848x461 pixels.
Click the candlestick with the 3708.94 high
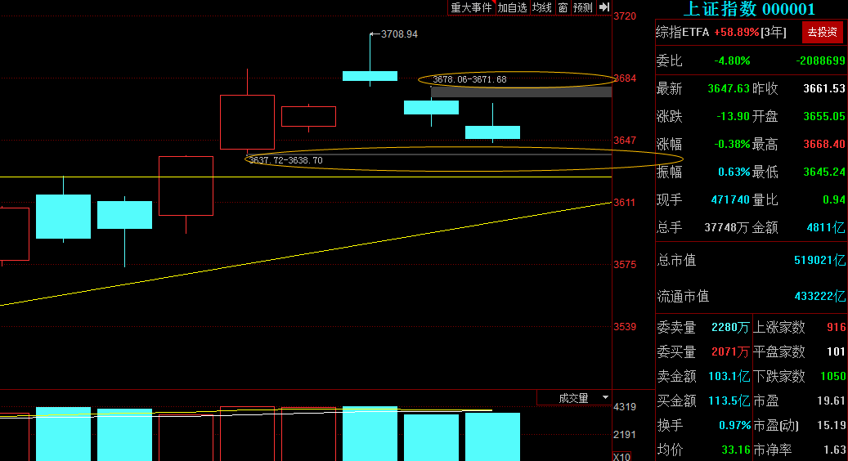coord(370,76)
